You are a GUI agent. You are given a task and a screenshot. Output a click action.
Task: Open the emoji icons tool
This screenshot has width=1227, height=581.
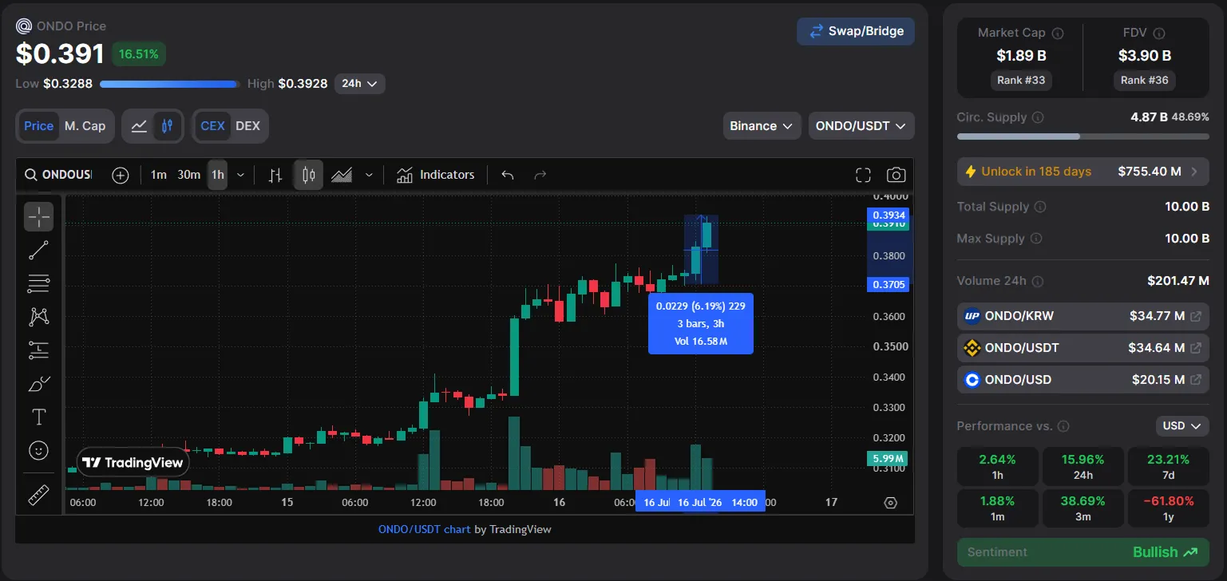pos(38,450)
